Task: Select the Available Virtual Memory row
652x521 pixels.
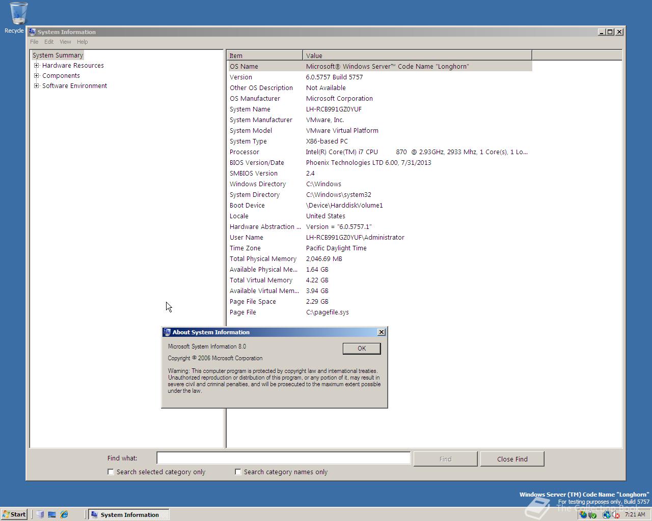Action: (379, 291)
